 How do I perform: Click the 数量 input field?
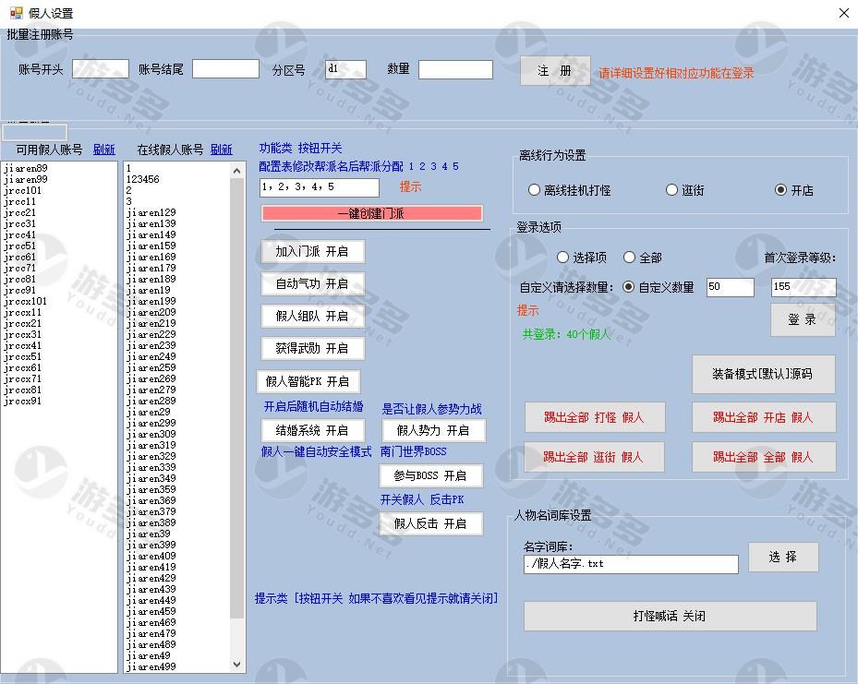pyautogui.click(x=456, y=69)
